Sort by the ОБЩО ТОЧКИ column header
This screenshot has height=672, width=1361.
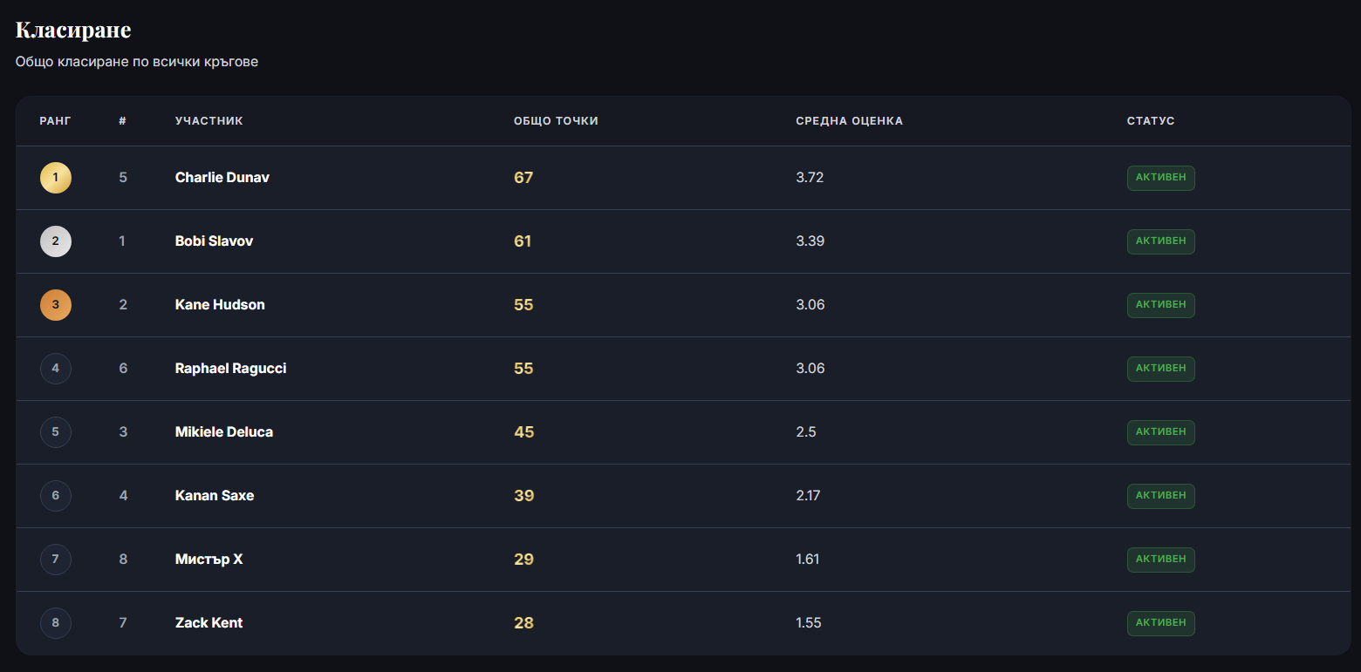click(x=556, y=121)
